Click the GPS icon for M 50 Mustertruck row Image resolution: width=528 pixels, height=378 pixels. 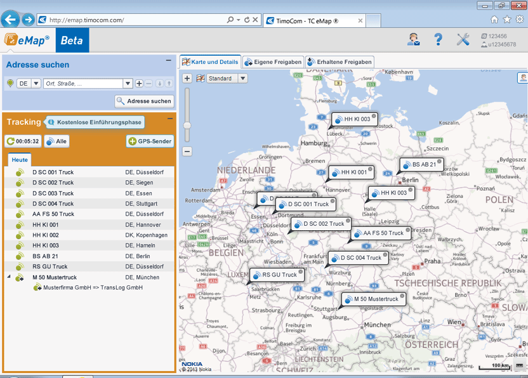[20, 277]
